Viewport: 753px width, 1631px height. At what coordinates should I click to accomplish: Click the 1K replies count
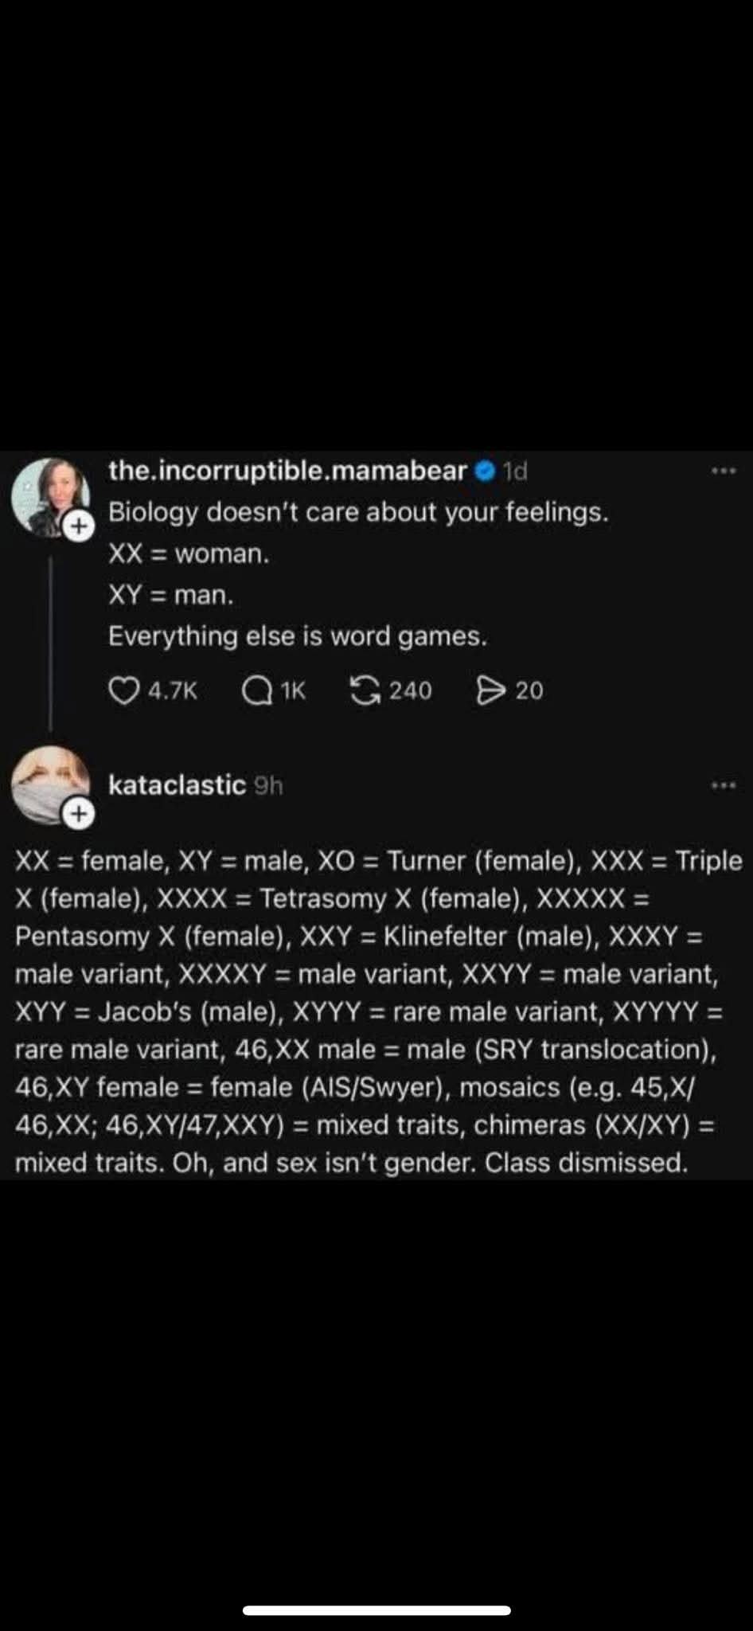292,690
